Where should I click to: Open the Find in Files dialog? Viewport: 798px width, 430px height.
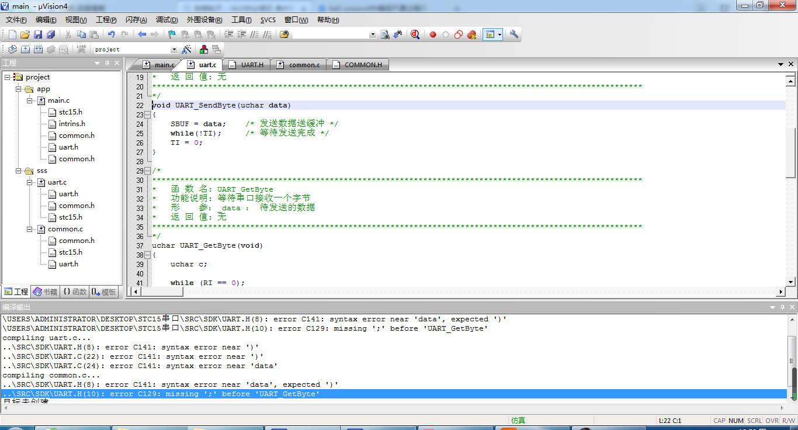(284, 35)
